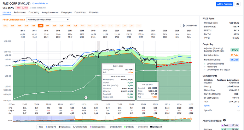This screenshot has height=130, width=244.
Task: Open the Analyst scorecard tab
Action: click(x=50, y=12)
